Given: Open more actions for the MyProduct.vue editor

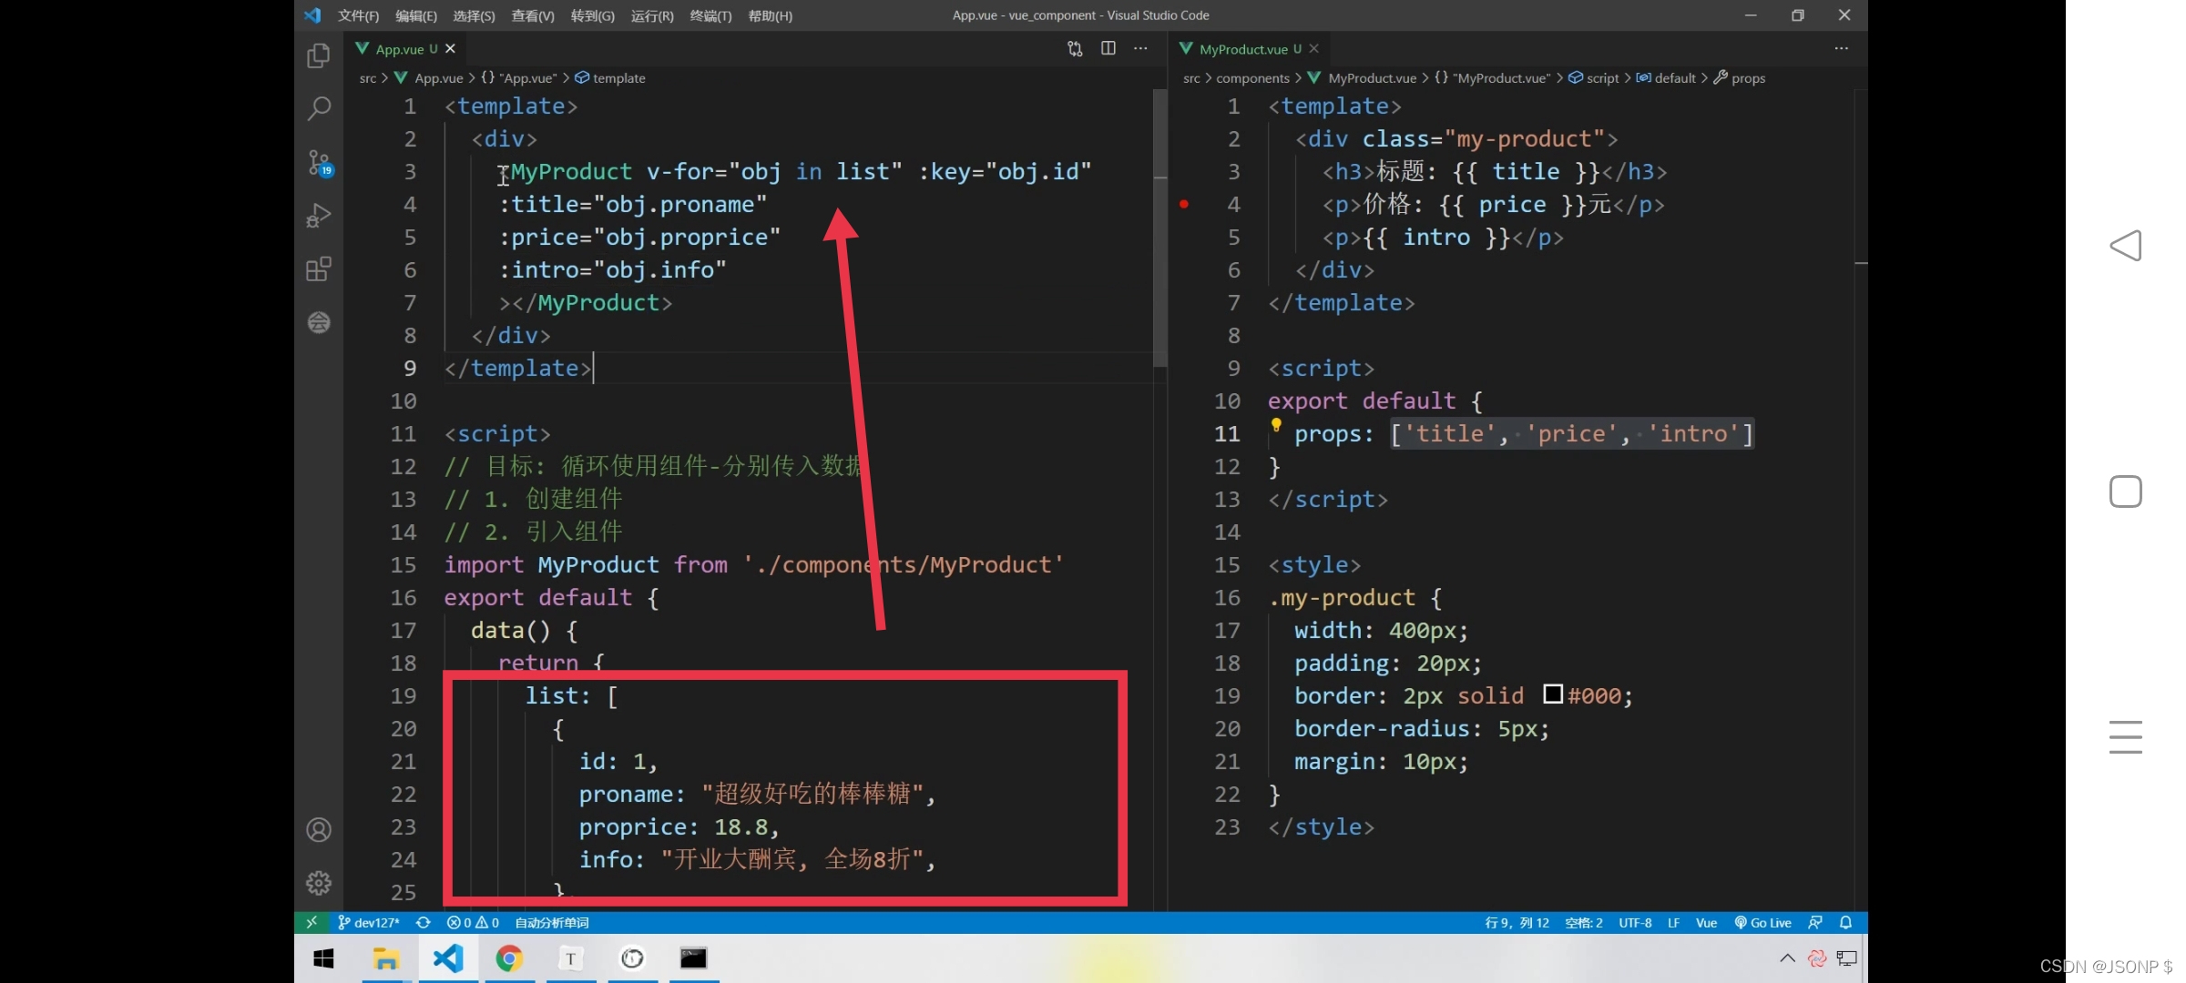Looking at the screenshot, I should click(1841, 48).
